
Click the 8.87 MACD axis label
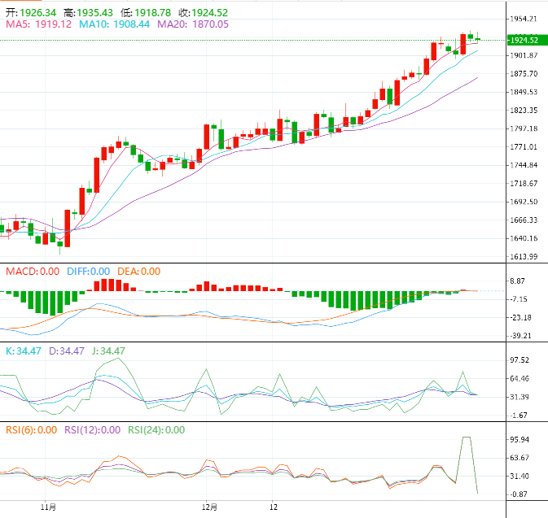point(517,281)
